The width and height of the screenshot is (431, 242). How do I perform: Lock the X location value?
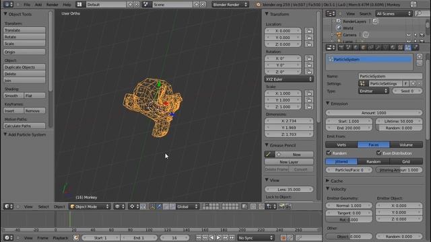click(309, 31)
